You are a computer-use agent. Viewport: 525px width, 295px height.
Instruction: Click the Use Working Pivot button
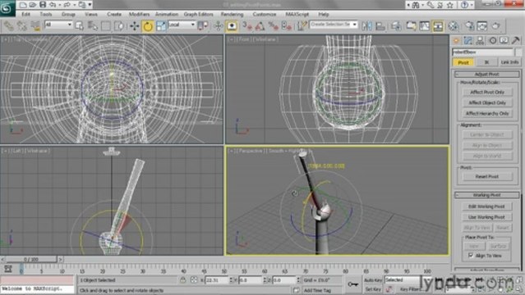[x=486, y=217]
